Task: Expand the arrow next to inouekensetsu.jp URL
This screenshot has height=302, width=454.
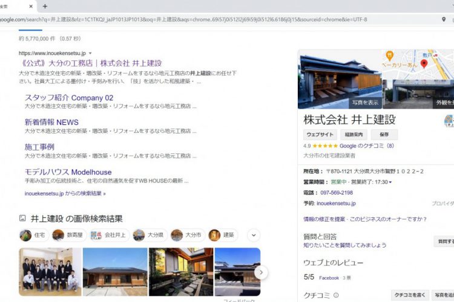Action: click(90, 53)
